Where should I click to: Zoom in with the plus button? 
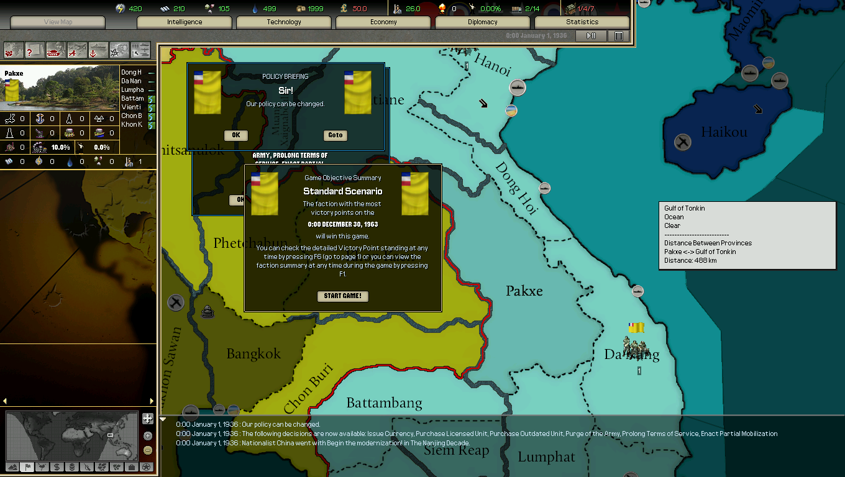click(147, 436)
